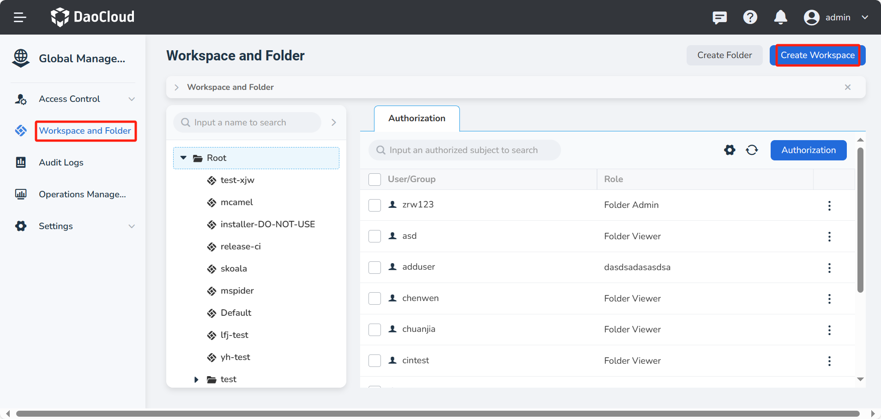Click the Create Workspace button

coord(817,55)
